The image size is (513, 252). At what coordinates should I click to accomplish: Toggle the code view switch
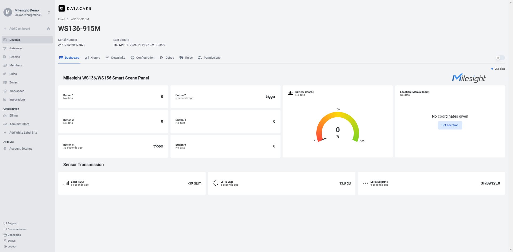(500, 58)
